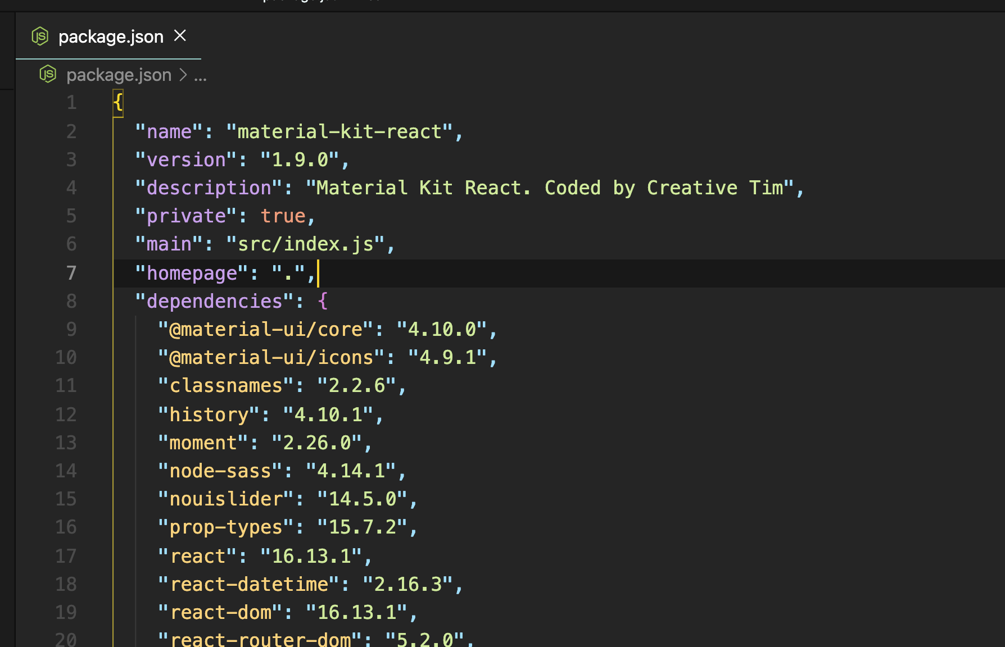Screen dimensions: 1005x647
Task: Click the "2.26.0" version string
Action: [317, 443]
